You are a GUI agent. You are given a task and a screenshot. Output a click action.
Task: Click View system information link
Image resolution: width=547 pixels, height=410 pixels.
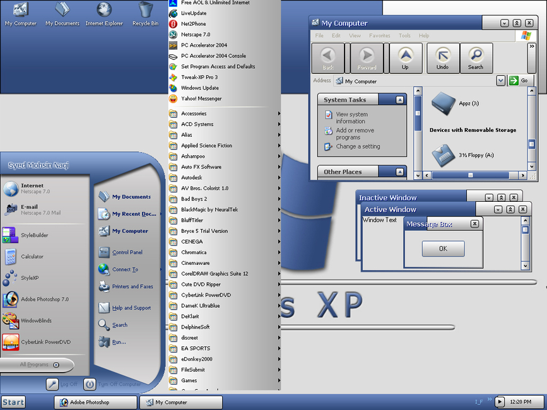click(351, 118)
